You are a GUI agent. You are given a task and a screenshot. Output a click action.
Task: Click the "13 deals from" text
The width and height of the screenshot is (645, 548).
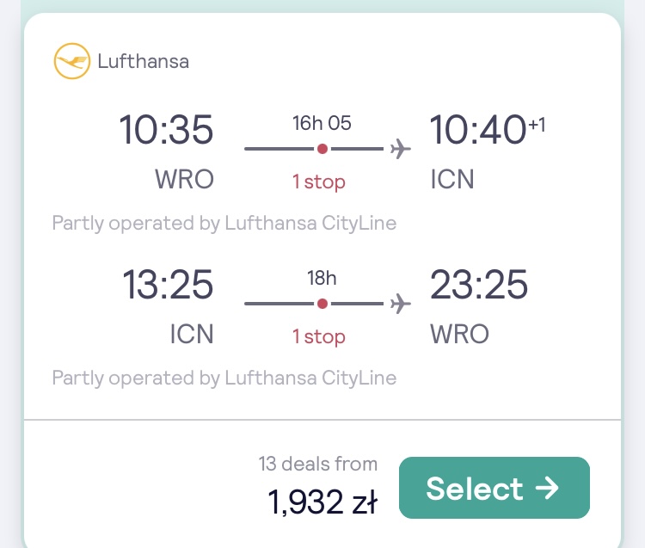coord(318,464)
